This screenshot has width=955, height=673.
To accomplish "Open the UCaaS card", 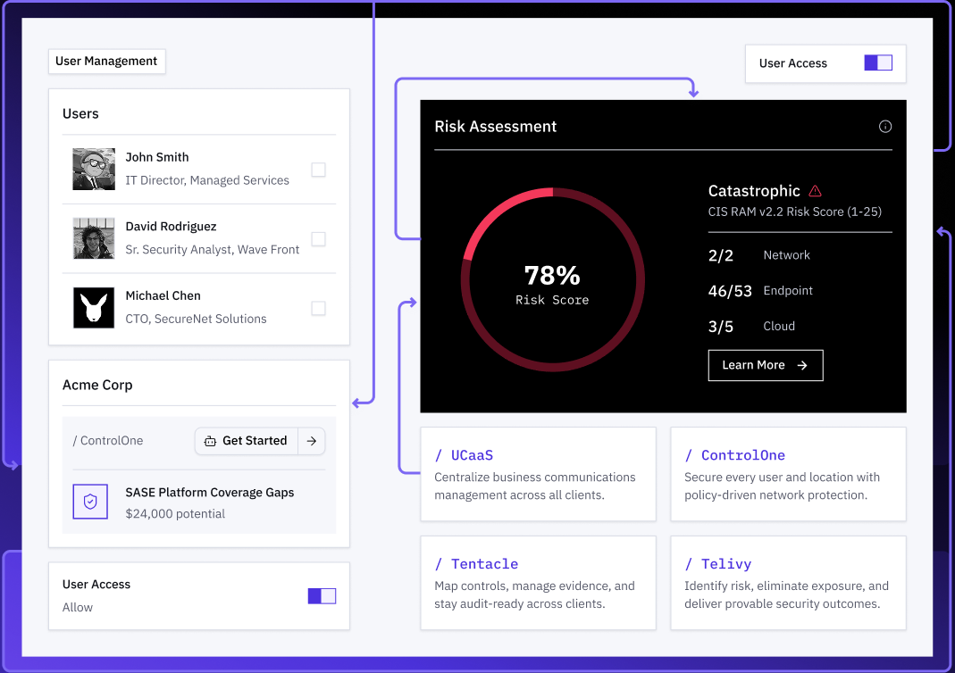I will (539, 474).
